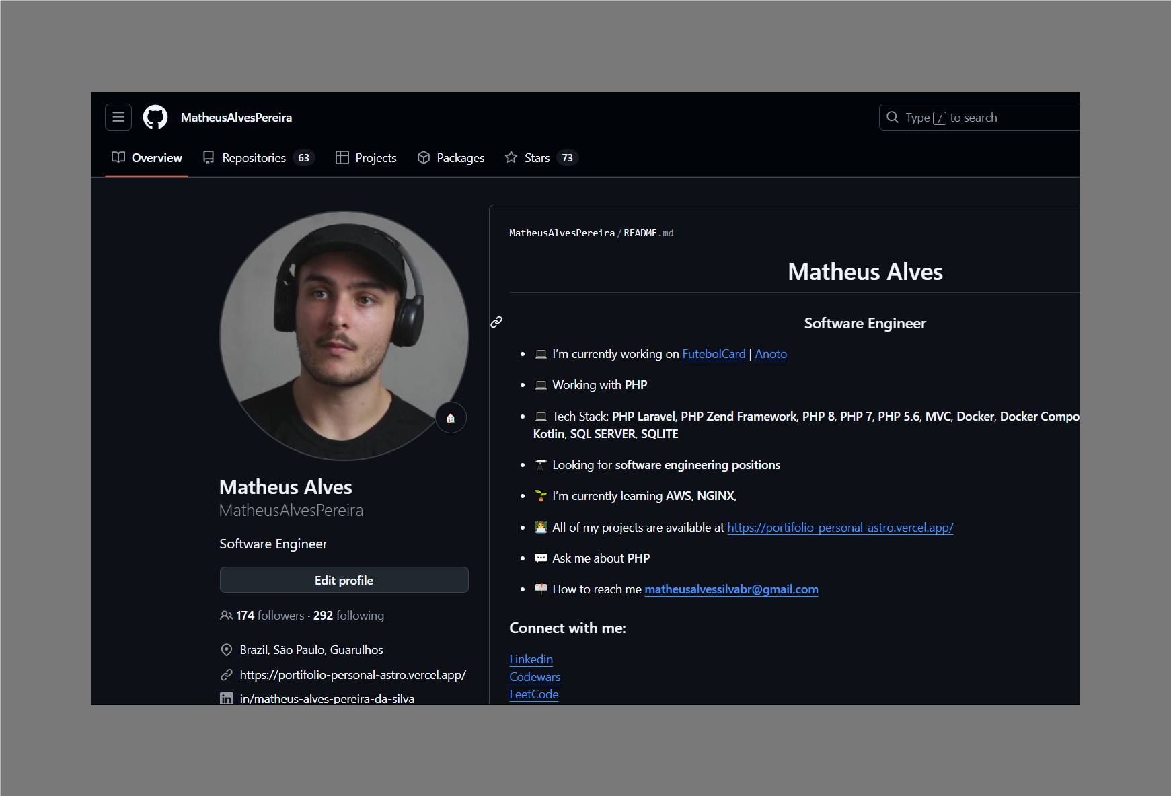The height and width of the screenshot is (796, 1171).
Task: Click the heading anchor link icon
Action: click(496, 322)
